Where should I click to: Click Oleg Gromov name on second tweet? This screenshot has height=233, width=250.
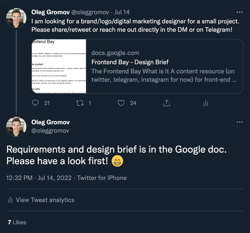click(51, 122)
